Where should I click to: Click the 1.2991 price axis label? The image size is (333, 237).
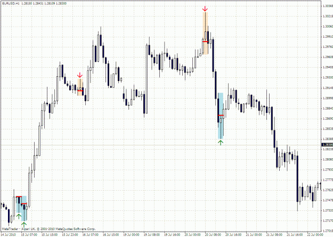click(328, 37)
